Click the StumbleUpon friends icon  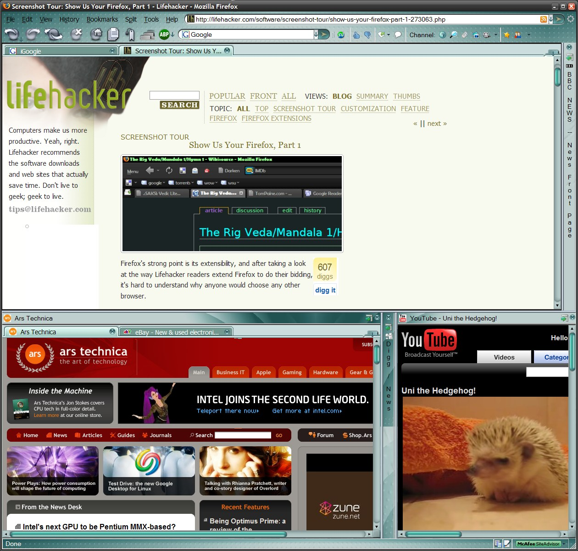[518, 34]
